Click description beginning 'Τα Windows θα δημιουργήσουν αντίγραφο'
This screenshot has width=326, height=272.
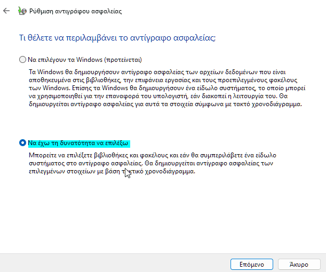[x=167, y=88]
